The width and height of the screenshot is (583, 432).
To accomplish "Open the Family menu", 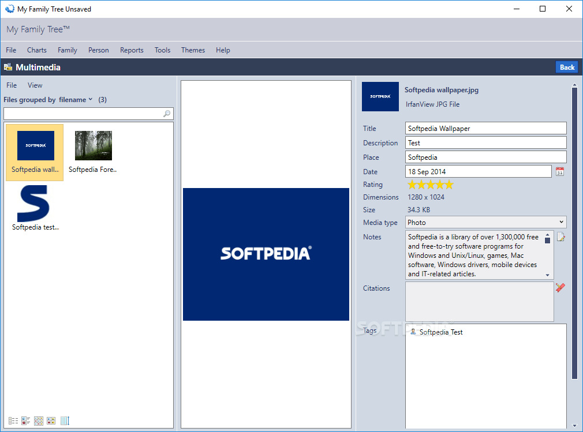I will 68,50.
